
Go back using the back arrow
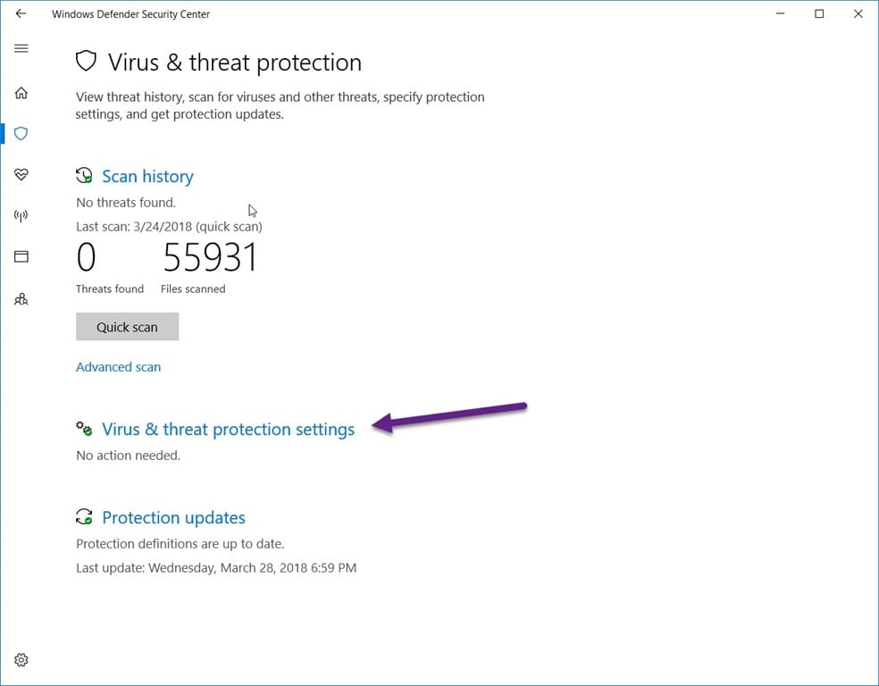(x=21, y=13)
